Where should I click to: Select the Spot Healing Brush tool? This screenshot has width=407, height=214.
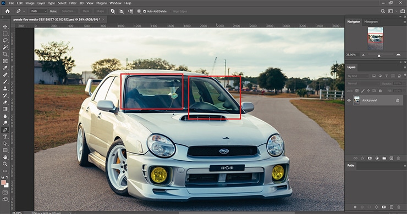click(x=5, y=75)
